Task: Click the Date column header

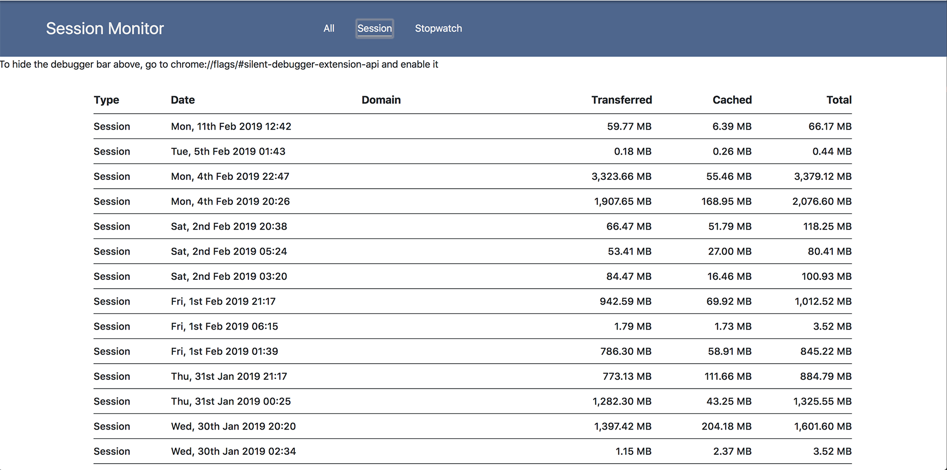Action: tap(183, 100)
